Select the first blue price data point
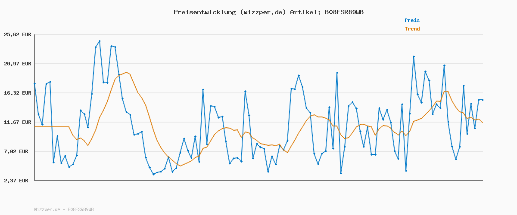The height and width of the screenshot is (215, 517). [34, 84]
